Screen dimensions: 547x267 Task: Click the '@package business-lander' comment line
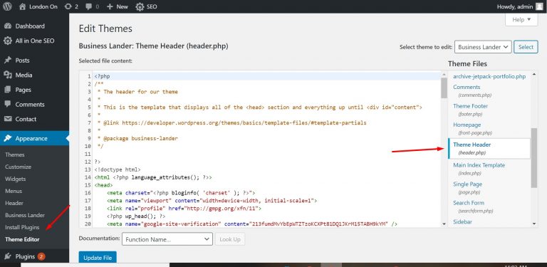coord(138,138)
